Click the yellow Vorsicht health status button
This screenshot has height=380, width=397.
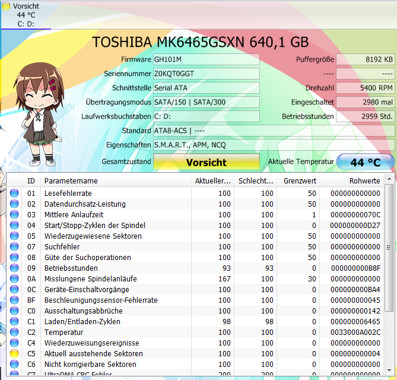207,162
